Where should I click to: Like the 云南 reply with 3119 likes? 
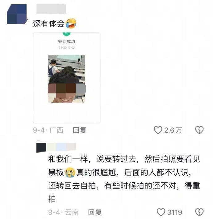(161, 212)
